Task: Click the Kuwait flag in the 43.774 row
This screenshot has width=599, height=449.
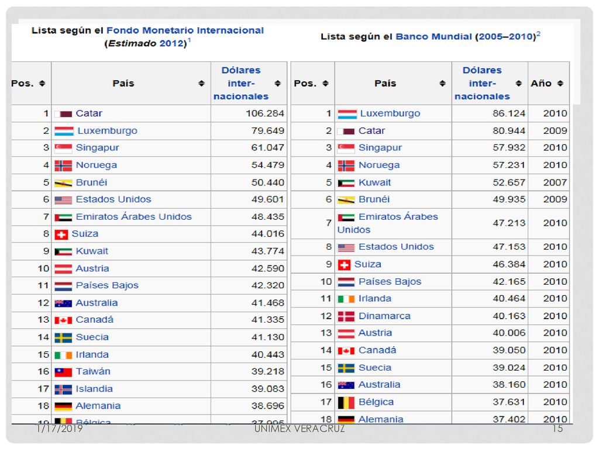Action: (63, 251)
